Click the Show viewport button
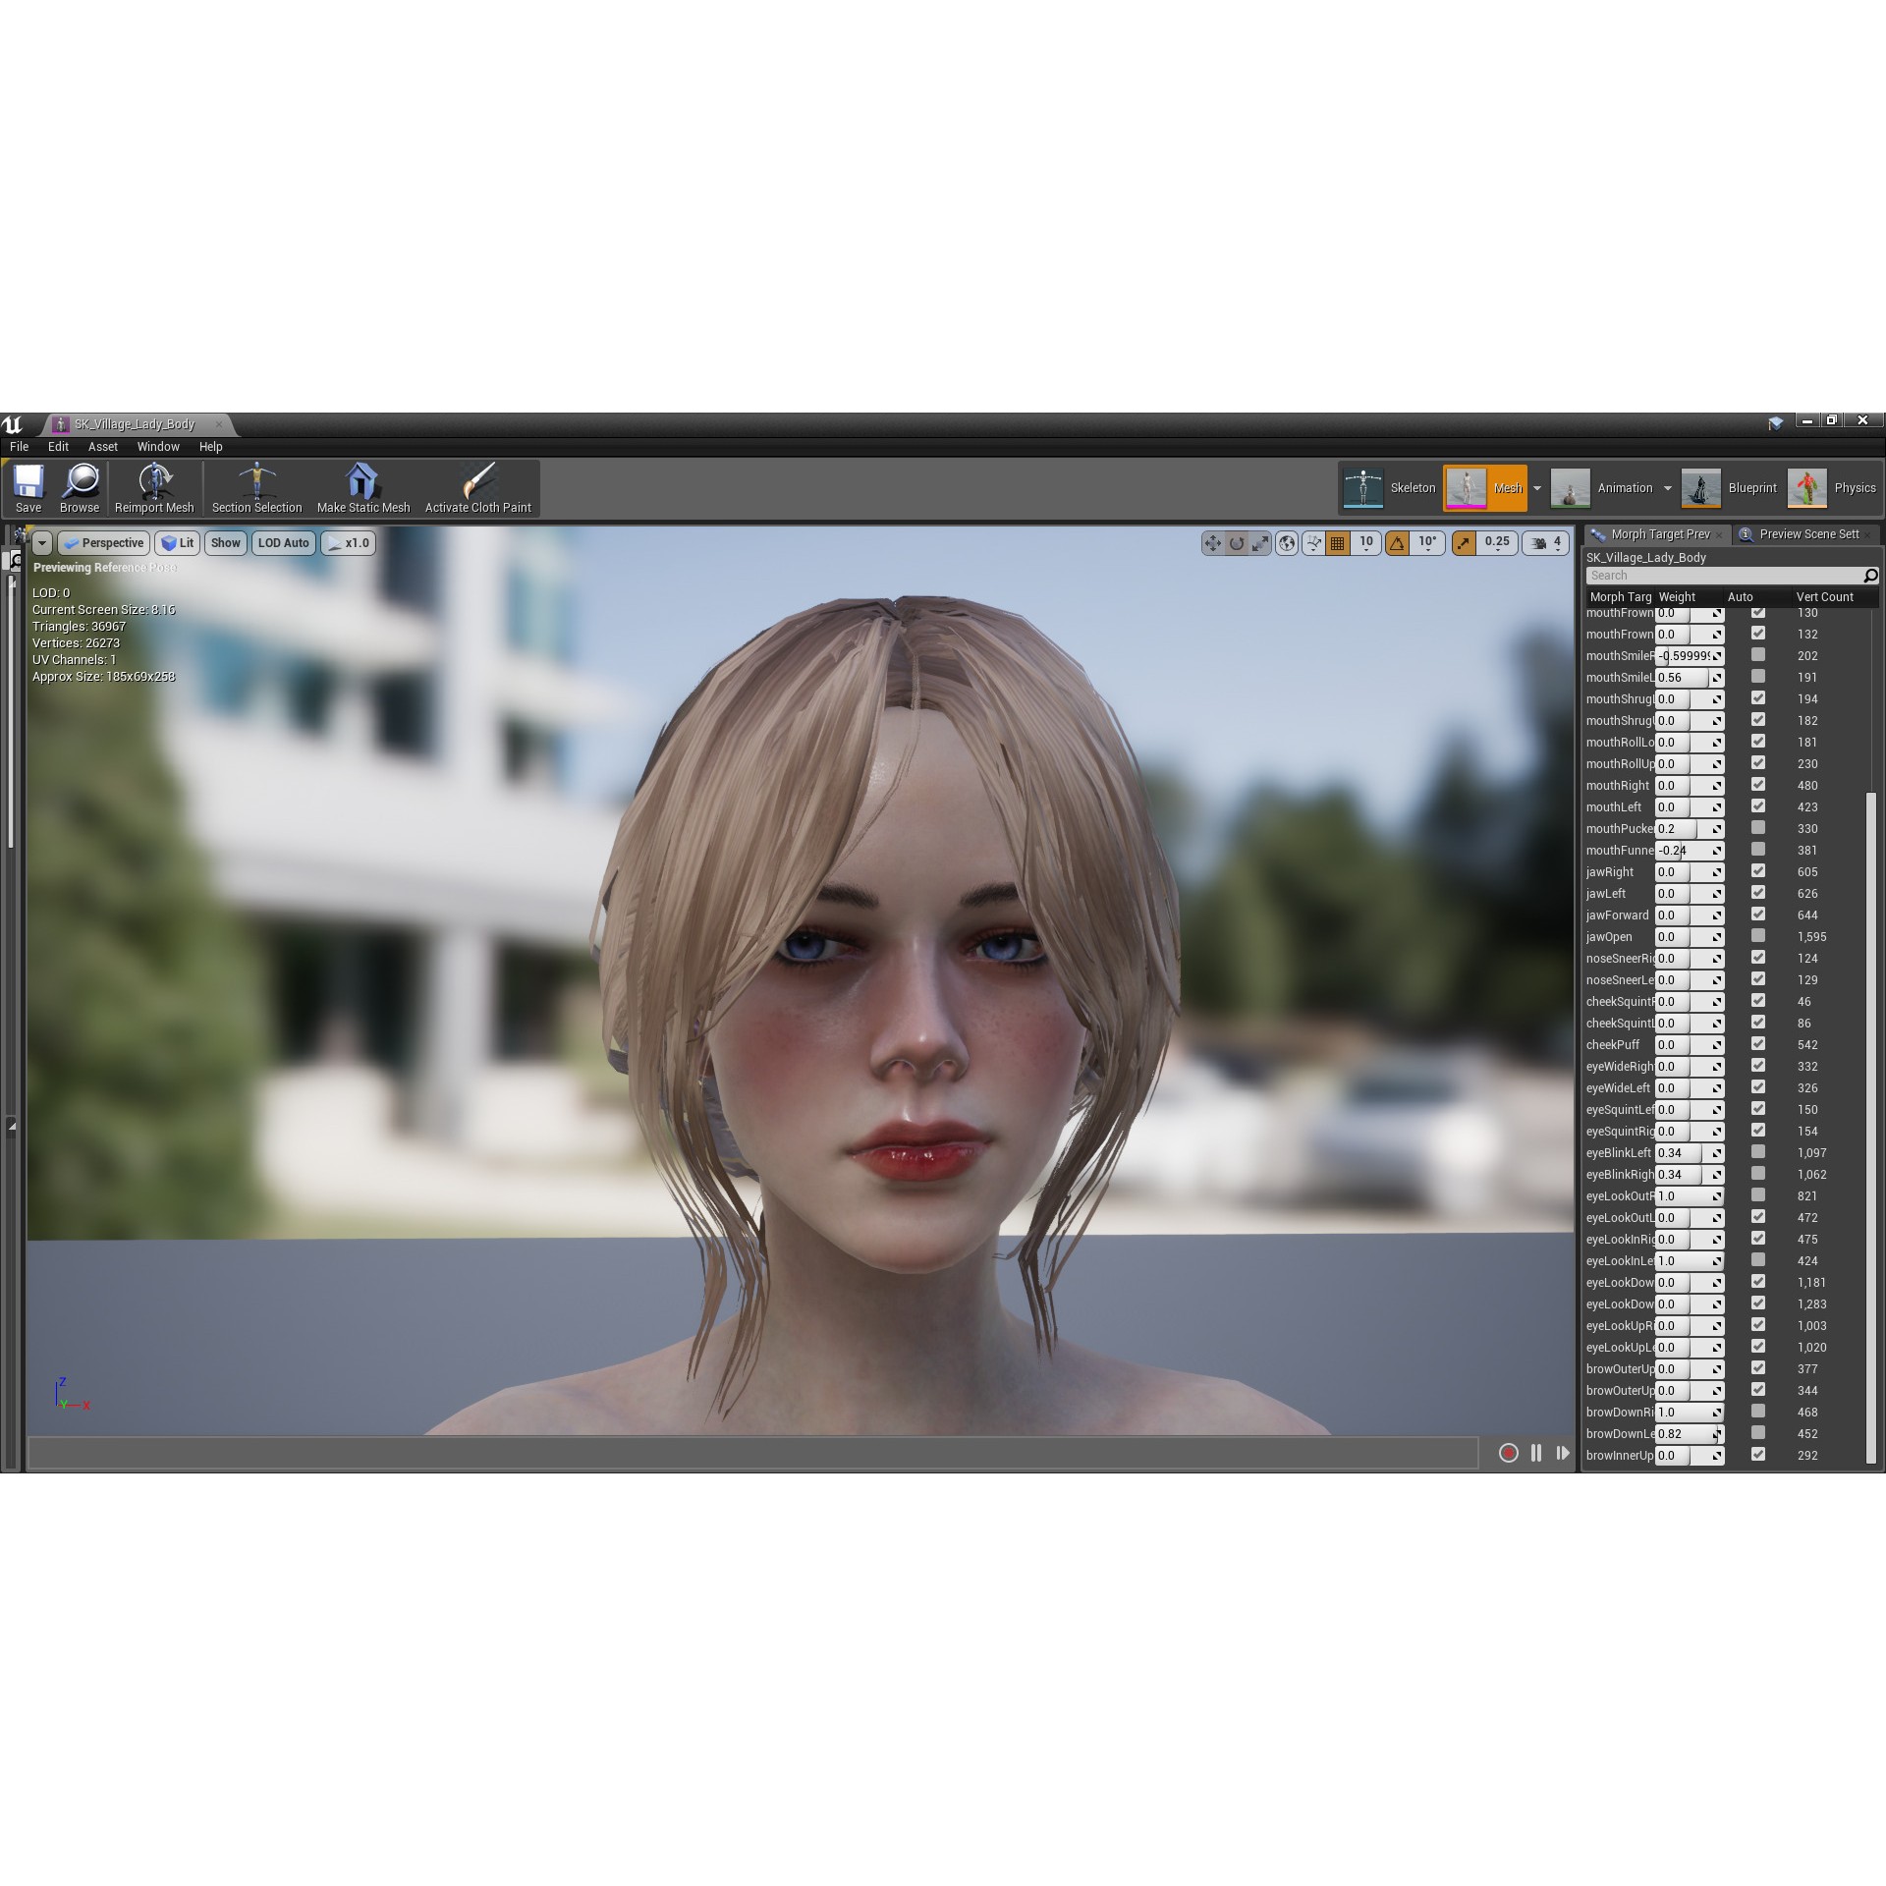Screen dimensions: 1886x1886 click(x=225, y=543)
